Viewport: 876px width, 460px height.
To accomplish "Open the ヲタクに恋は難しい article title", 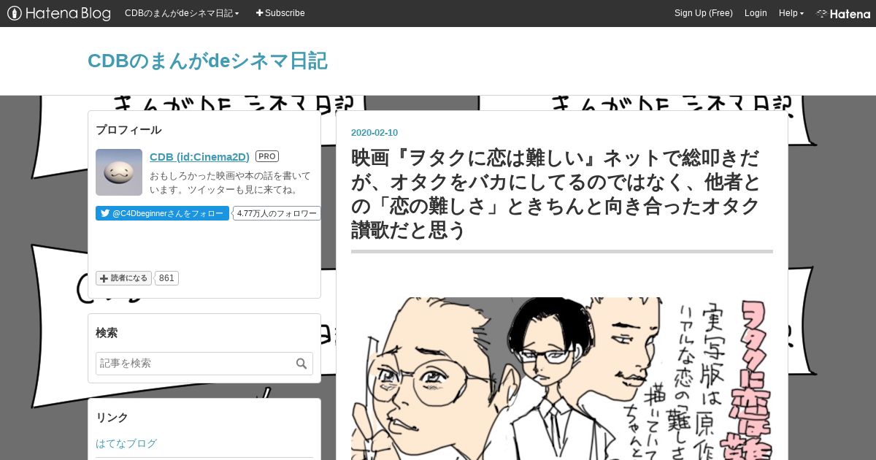I will pyautogui.click(x=556, y=193).
